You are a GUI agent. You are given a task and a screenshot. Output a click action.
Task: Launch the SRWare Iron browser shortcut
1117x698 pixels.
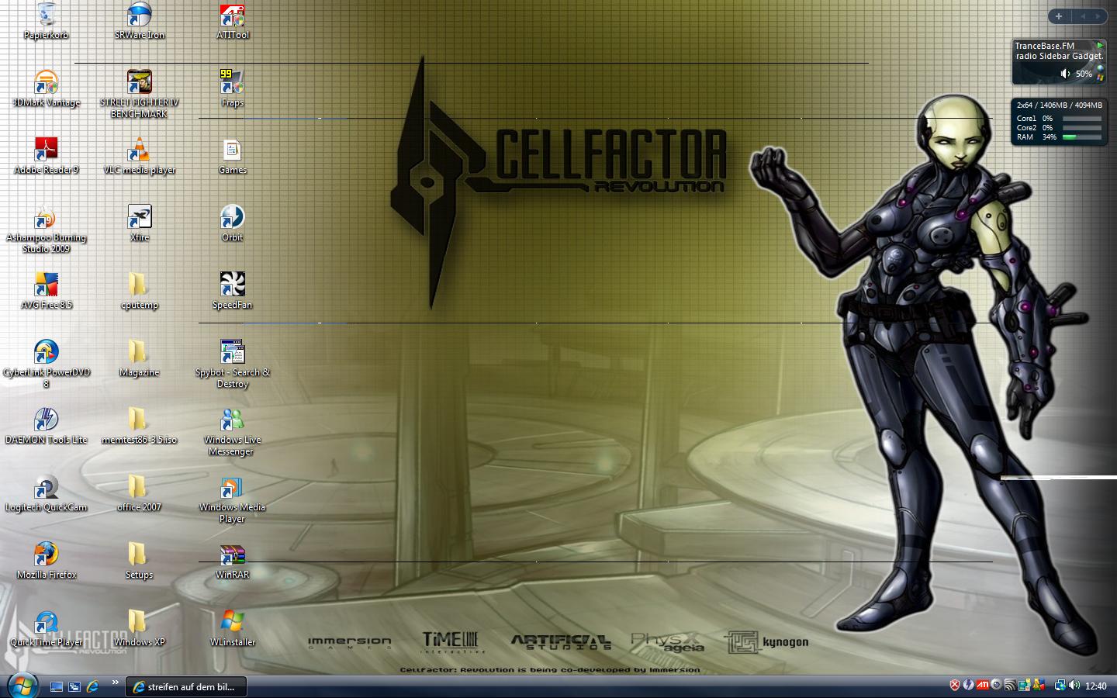140,21
